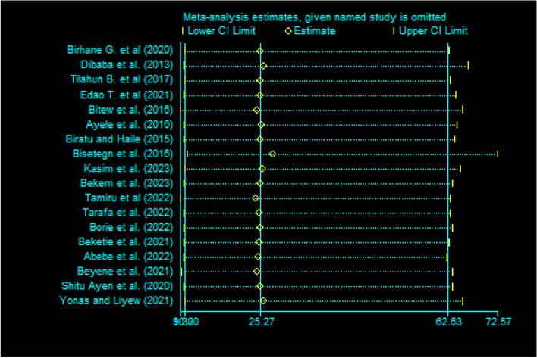Click the lower CI tick on the Bisetegn et al. row

187,154
